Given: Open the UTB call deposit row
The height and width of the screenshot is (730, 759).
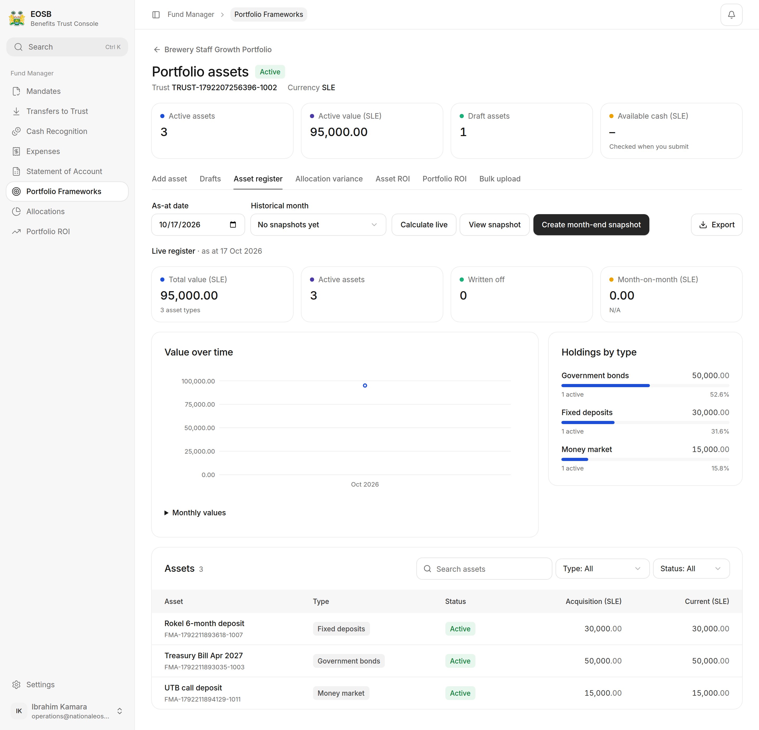Looking at the screenshot, I should click(x=446, y=693).
